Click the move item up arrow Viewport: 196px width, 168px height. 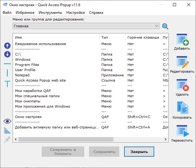(7, 46)
